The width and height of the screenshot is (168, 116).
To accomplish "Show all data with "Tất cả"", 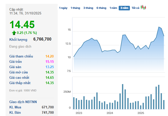I will pos(135,8).
